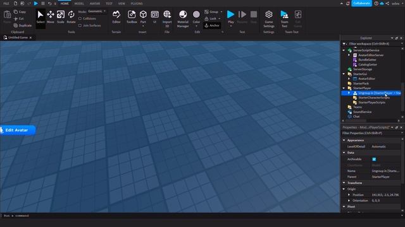Click the Filter workspace search field

coord(371,44)
